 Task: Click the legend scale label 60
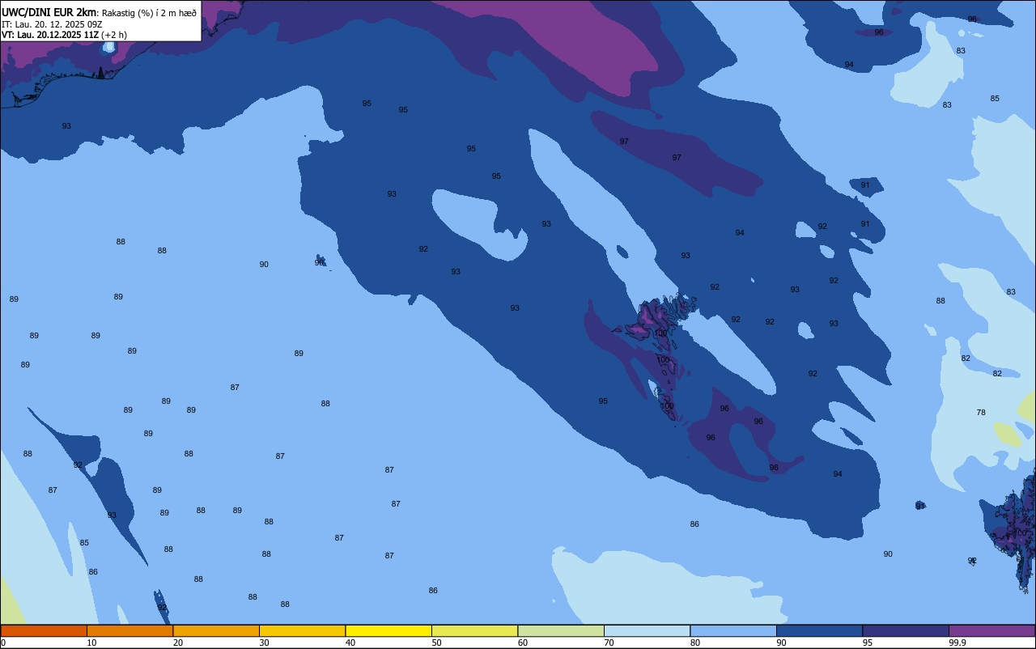pyautogui.click(x=523, y=643)
